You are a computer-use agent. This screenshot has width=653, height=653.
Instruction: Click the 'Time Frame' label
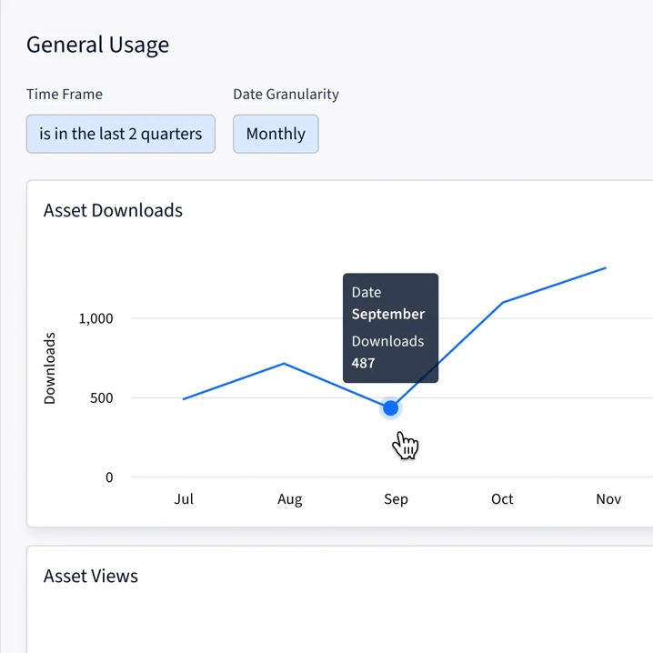[65, 94]
